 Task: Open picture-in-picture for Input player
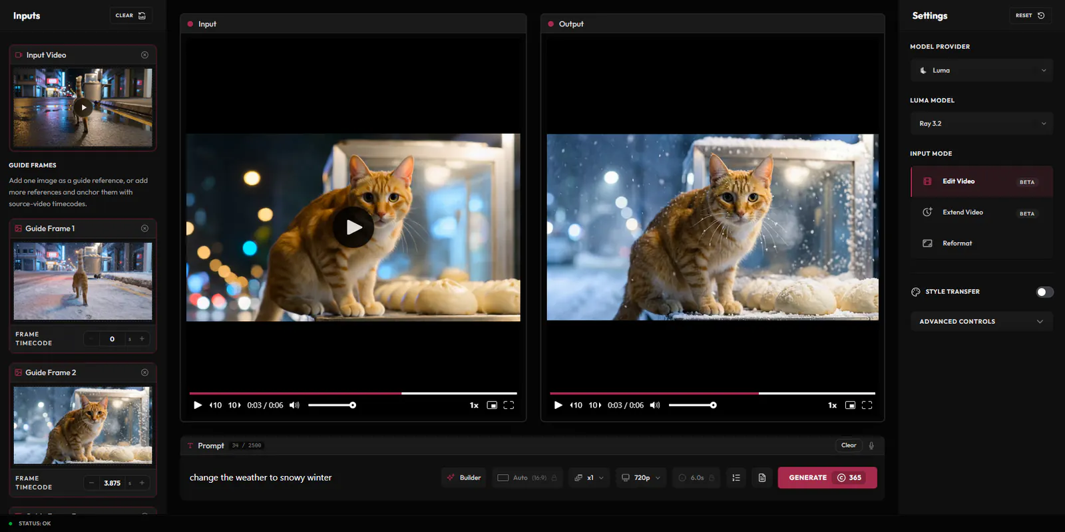(492, 405)
